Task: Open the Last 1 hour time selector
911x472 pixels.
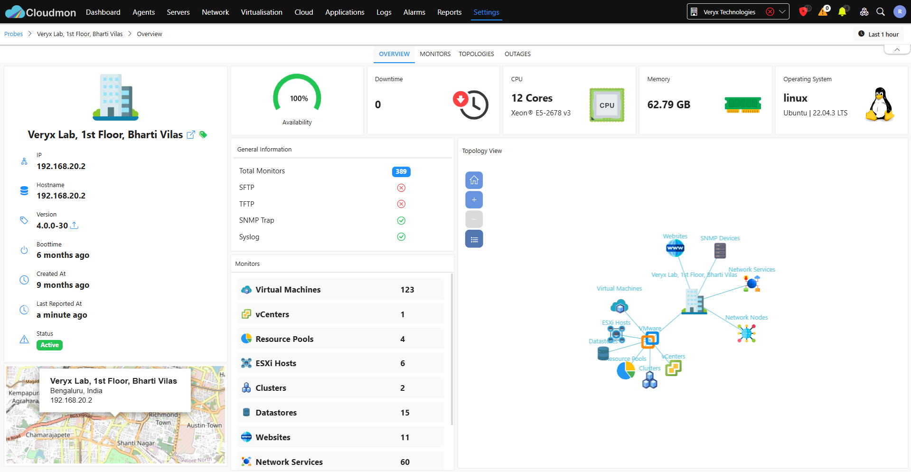Action: click(879, 34)
